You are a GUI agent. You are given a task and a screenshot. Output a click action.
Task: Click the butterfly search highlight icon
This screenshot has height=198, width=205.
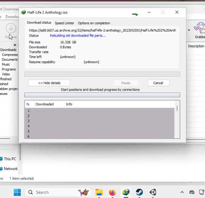coord(84,192)
